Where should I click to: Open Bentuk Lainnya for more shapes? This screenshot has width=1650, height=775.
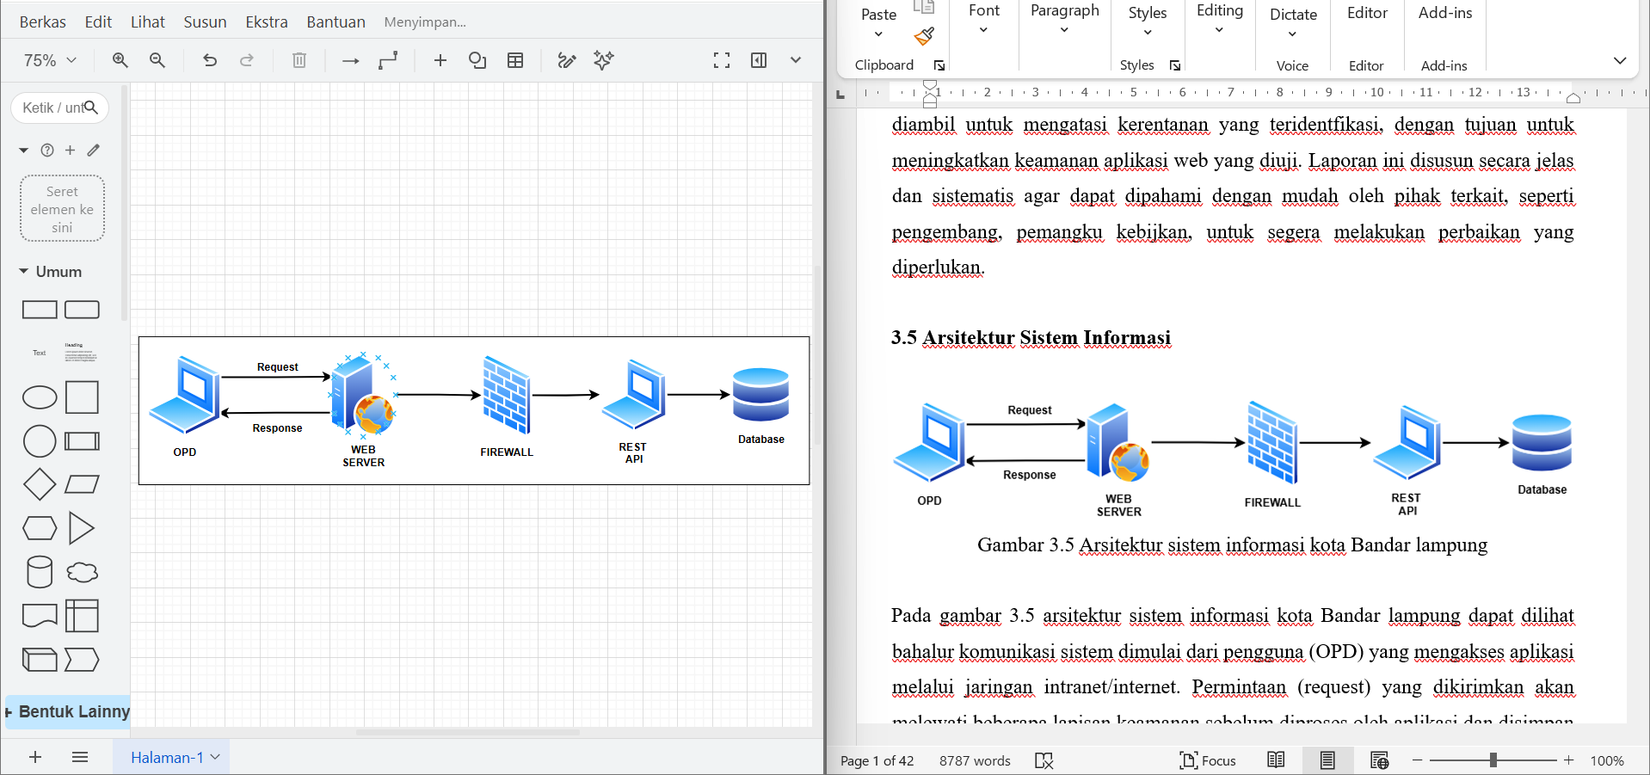68,711
